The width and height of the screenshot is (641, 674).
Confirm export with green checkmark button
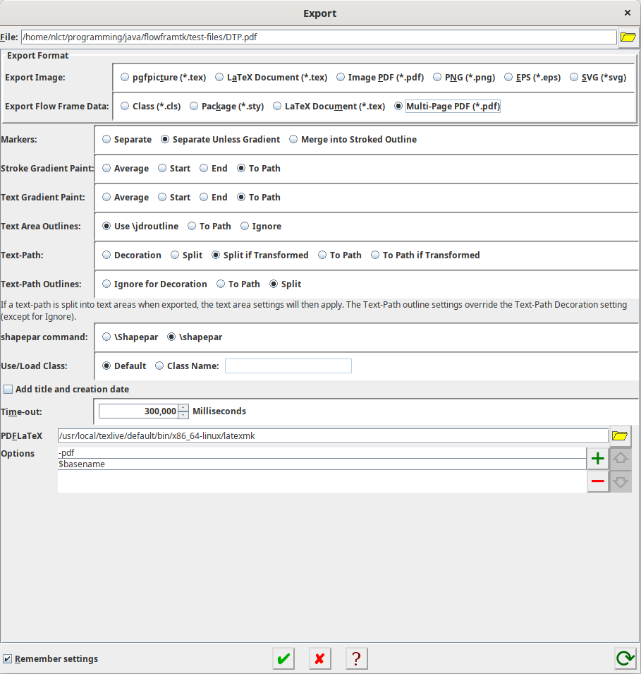click(283, 658)
